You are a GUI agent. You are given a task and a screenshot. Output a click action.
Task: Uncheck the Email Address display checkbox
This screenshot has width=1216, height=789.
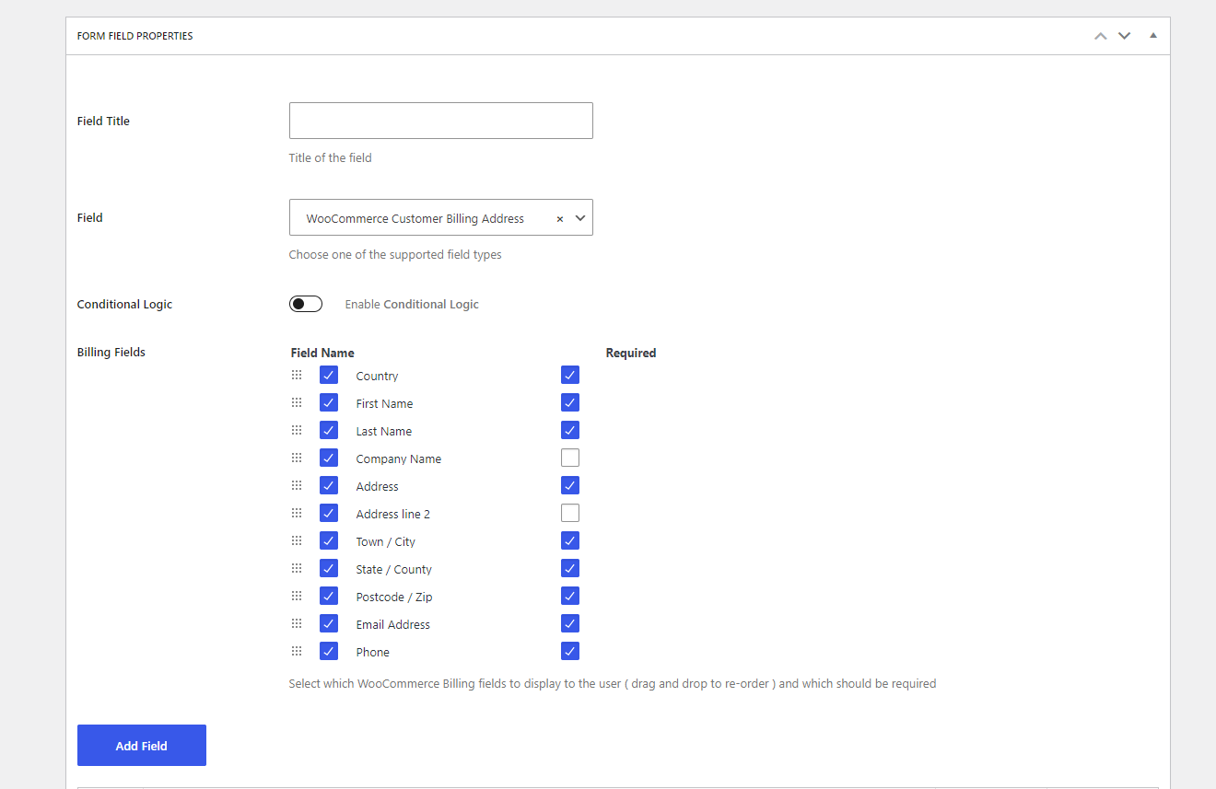[329, 623]
